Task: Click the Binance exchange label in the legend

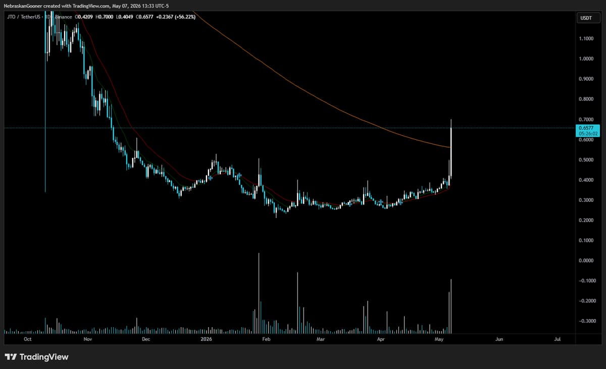Action: click(x=64, y=17)
